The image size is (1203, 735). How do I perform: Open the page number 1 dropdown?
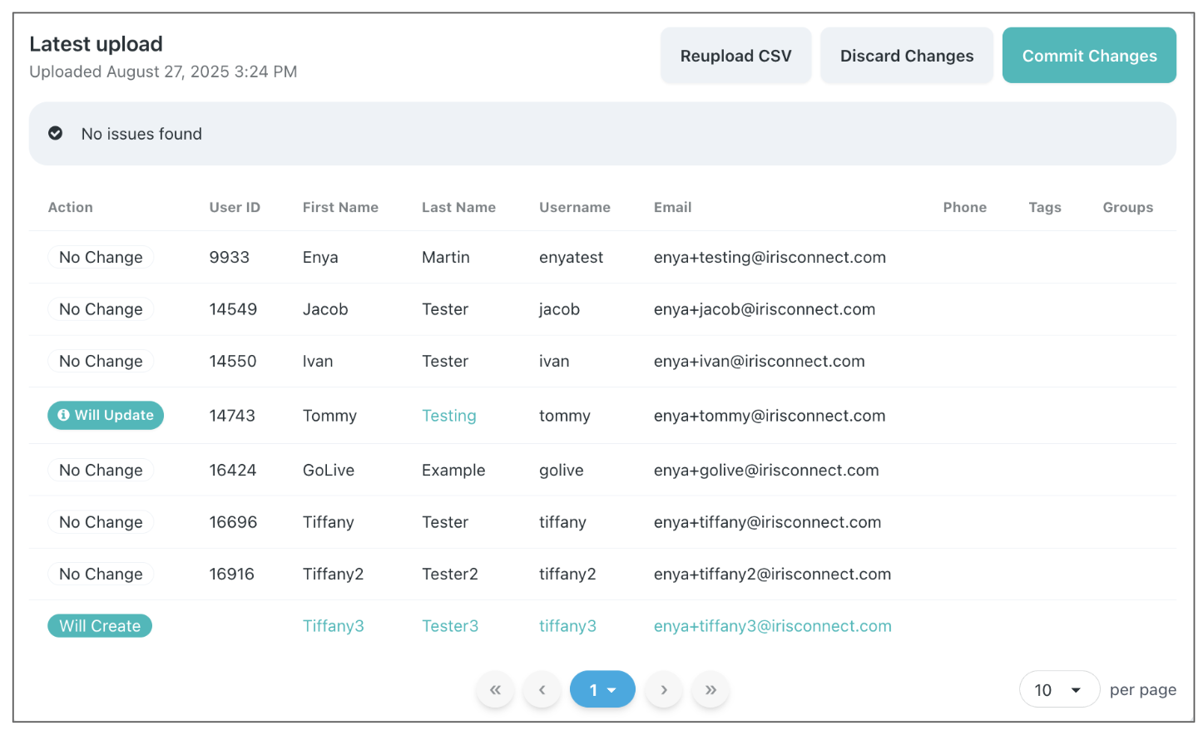click(x=602, y=690)
